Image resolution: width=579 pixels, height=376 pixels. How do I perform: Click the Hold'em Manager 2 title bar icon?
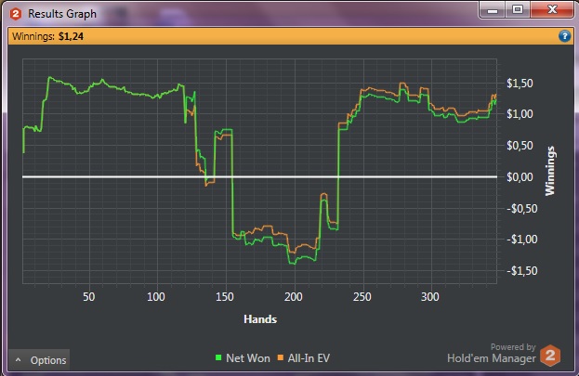point(16,14)
